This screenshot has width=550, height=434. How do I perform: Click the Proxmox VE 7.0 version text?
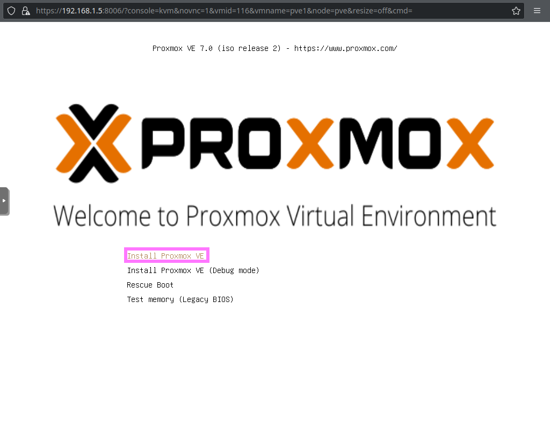(183, 48)
